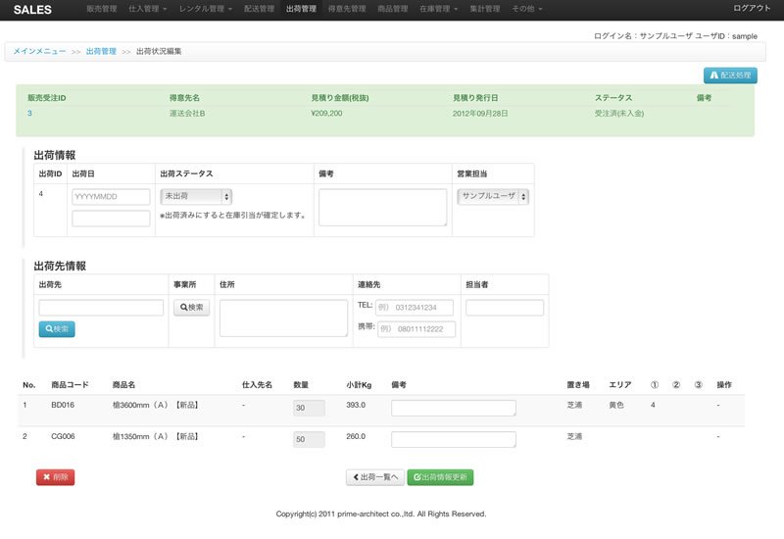Viewport: 784px width, 539px height.
Task: Click the 出荷日 YYYYMMDD date field
Action: [111, 197]
